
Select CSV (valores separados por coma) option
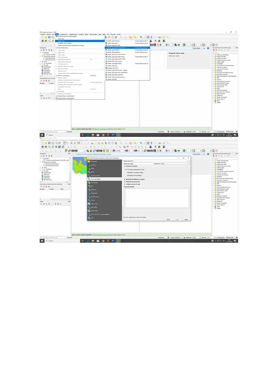(135, 170)
